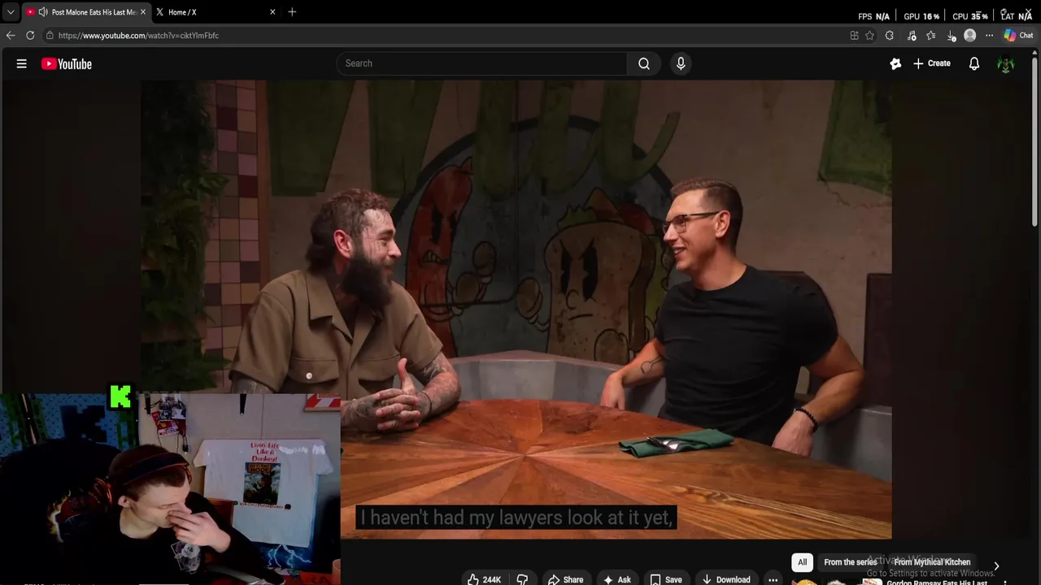Share the video
Image resolution: width=1041 pixels, height=585 pixels.
(565, 579)
